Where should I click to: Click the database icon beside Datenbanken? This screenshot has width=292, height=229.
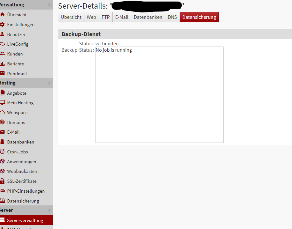3,142
